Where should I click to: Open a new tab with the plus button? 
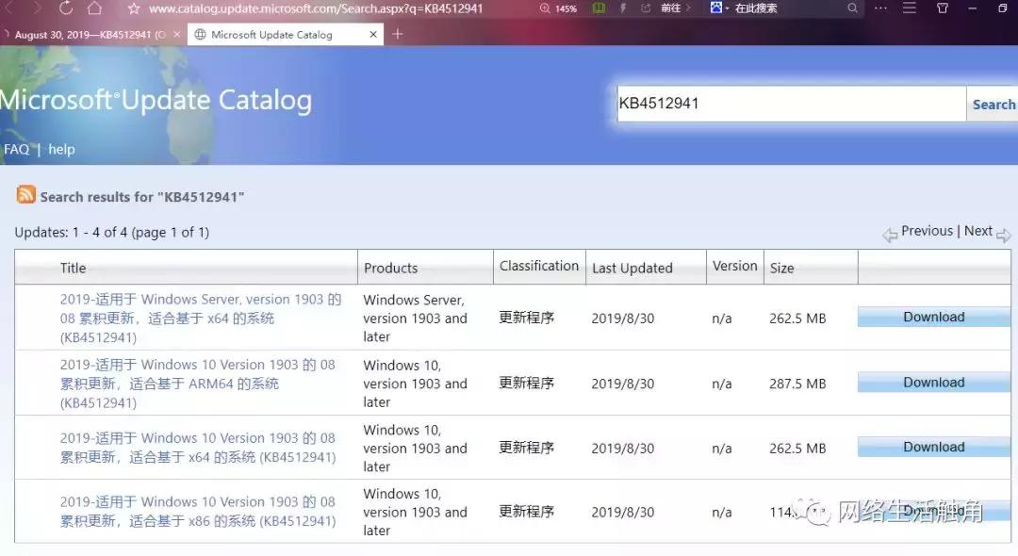click(396, 33)
